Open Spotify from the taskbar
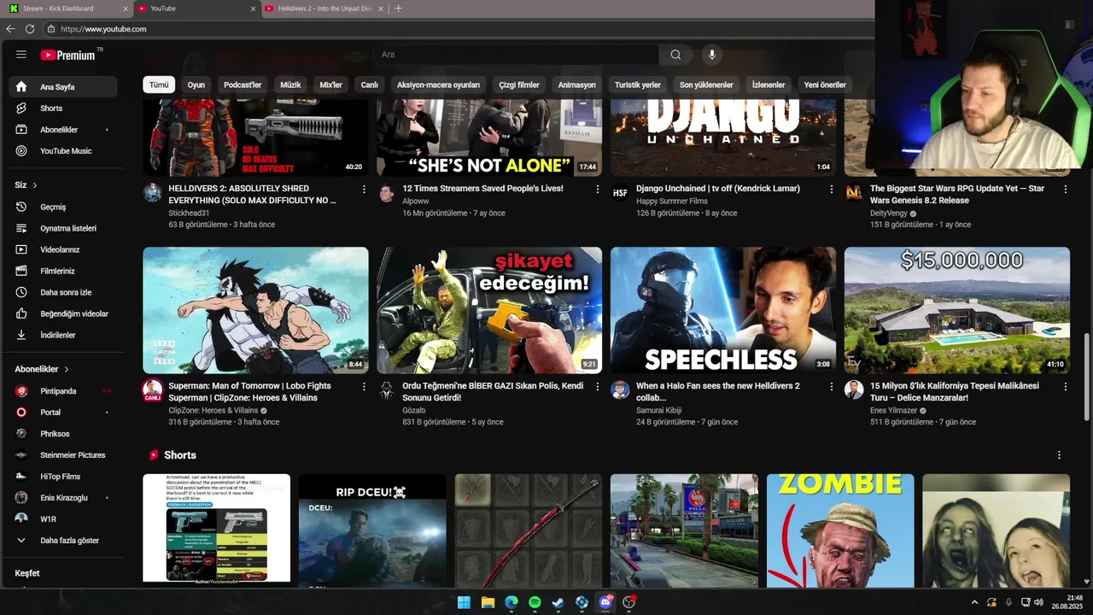Viewport: 1093px width, 615px height. tap(535, 602)
